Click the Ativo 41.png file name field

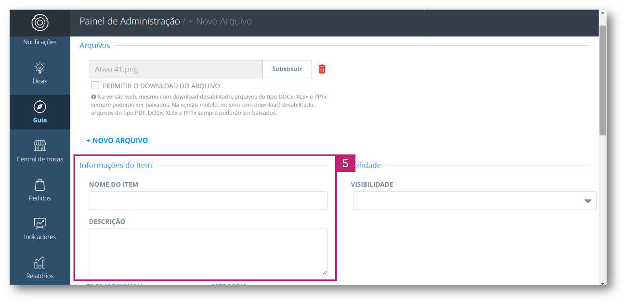(x=176, y=69)
